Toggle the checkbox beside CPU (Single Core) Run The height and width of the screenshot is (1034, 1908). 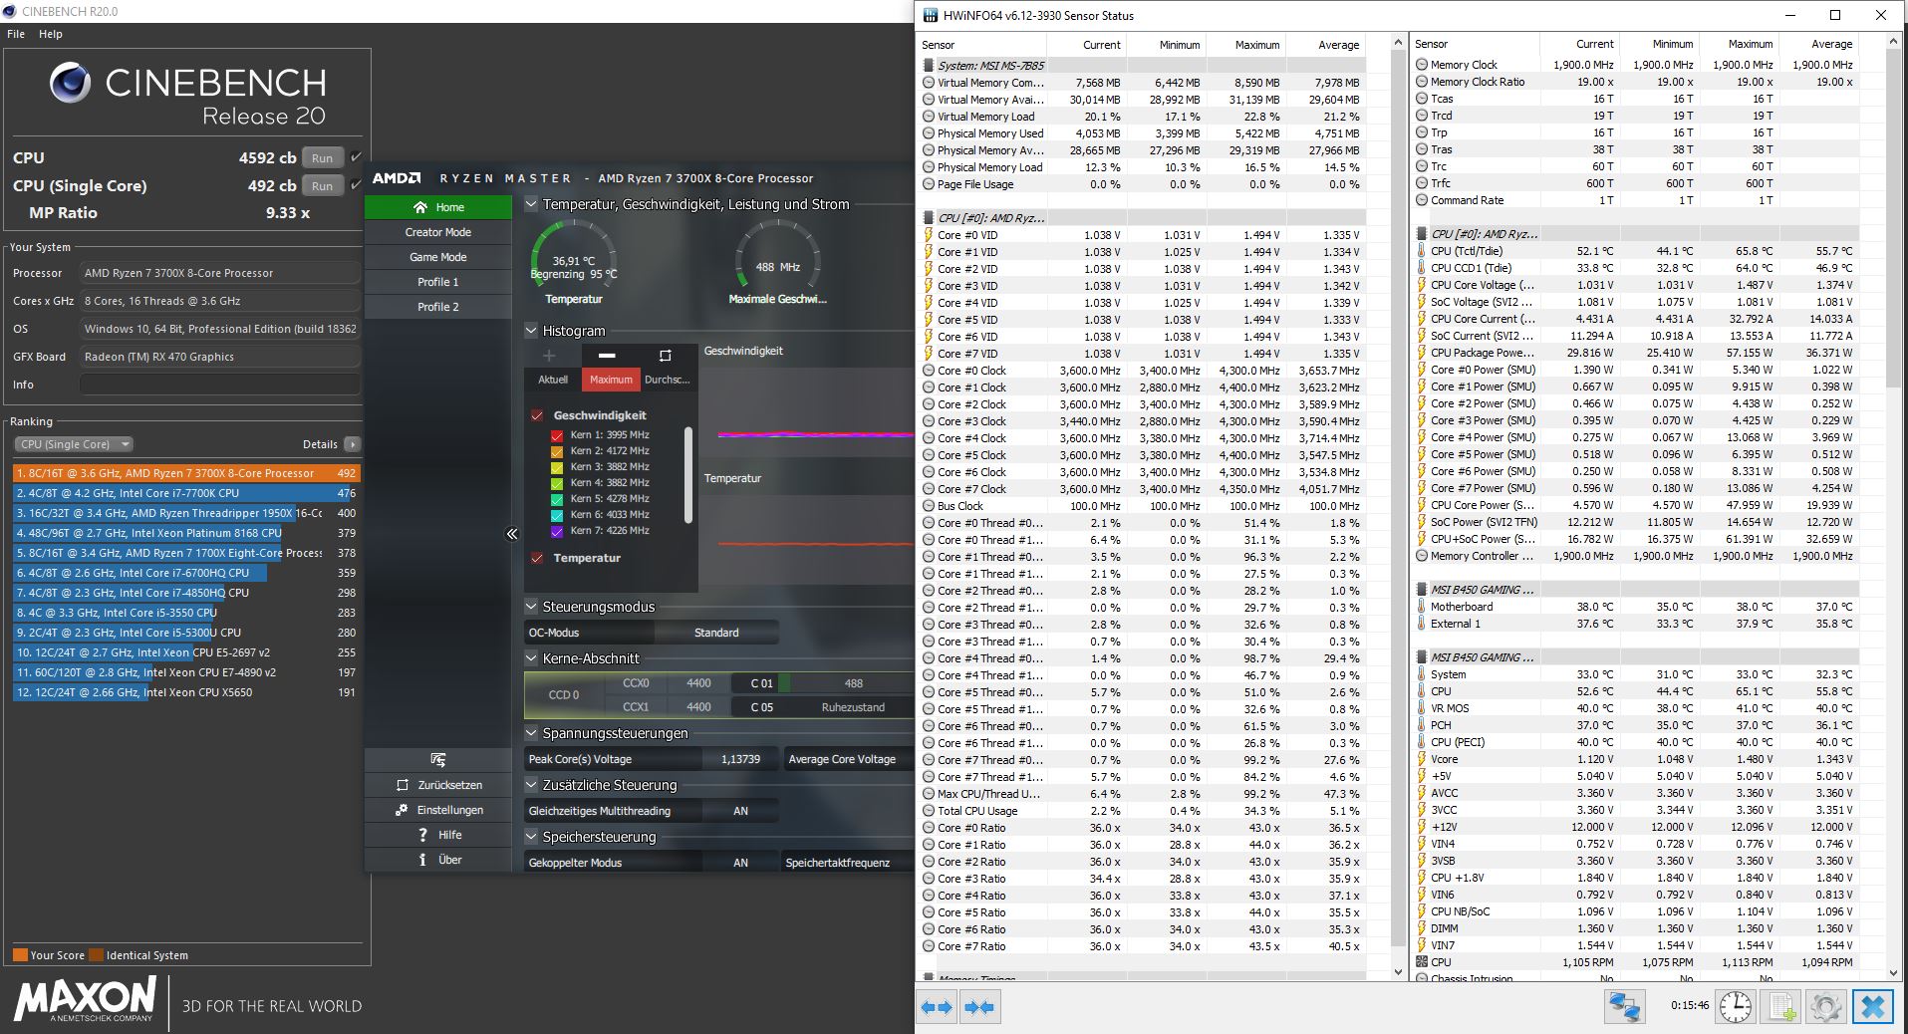click(356, 185)
